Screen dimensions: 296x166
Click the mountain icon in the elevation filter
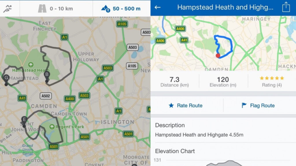click(x=105, y=8)
